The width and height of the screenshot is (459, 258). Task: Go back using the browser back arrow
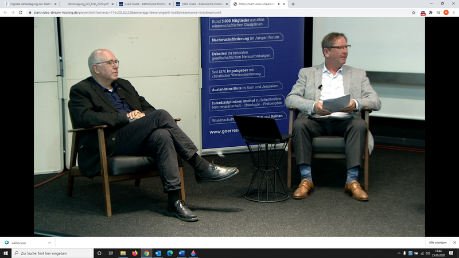5,12
